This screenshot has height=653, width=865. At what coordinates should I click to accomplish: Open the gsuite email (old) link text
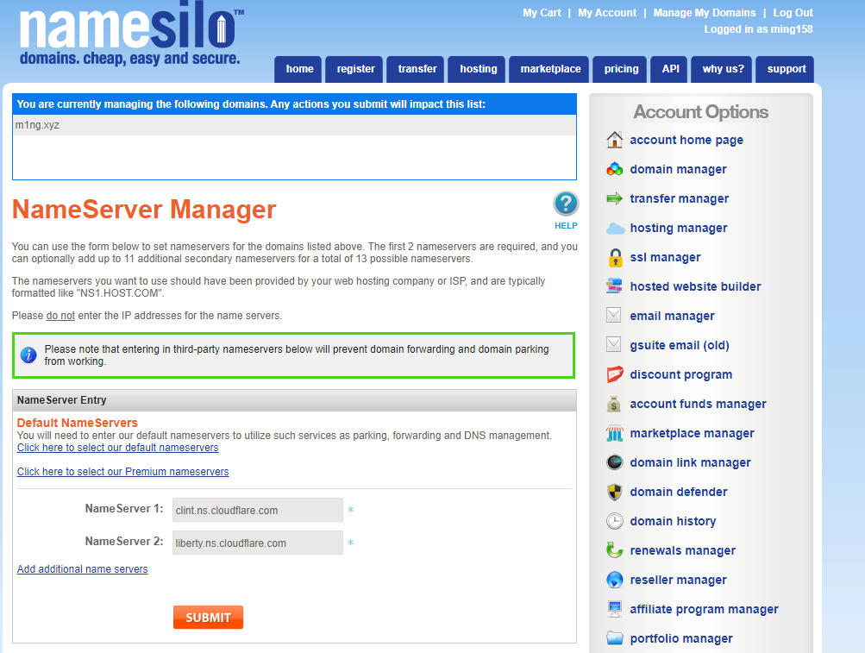tap(679, 345)
